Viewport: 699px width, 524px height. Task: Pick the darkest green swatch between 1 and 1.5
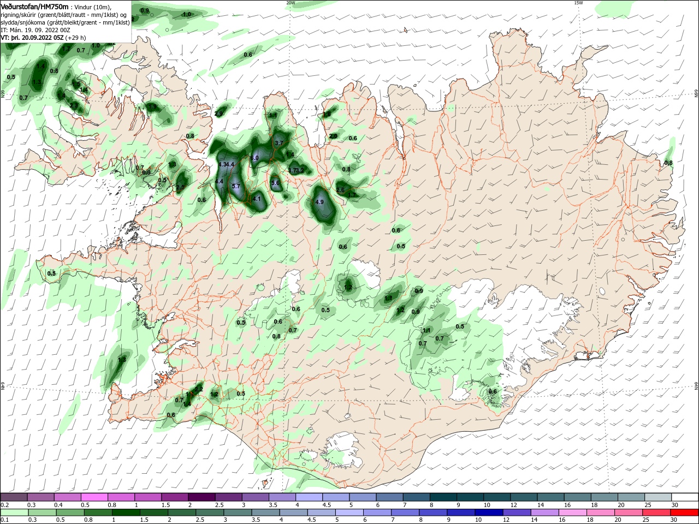(126, 513)
